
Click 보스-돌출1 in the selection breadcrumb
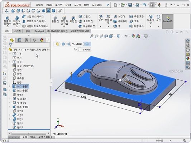click(x=75, y=44)
